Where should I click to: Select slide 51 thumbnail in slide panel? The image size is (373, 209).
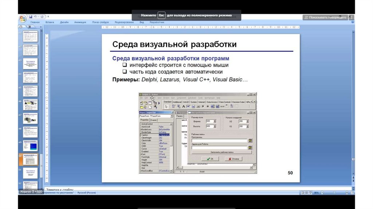(x=30, y=173)
